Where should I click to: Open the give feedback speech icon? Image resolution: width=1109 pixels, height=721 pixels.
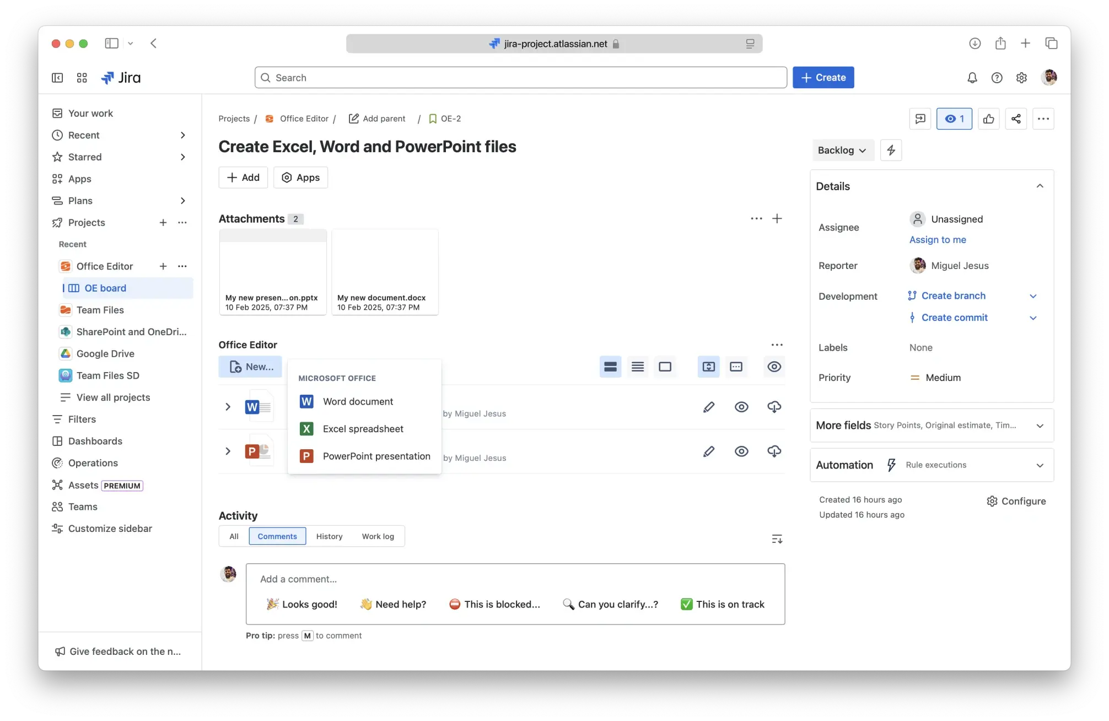(x=920, y=119)
